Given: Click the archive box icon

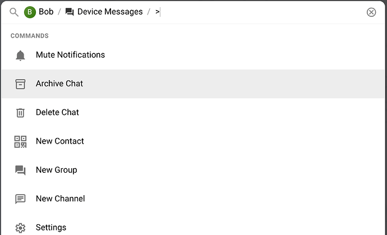Looking at the screenshot, I should (x=20, y=84).
